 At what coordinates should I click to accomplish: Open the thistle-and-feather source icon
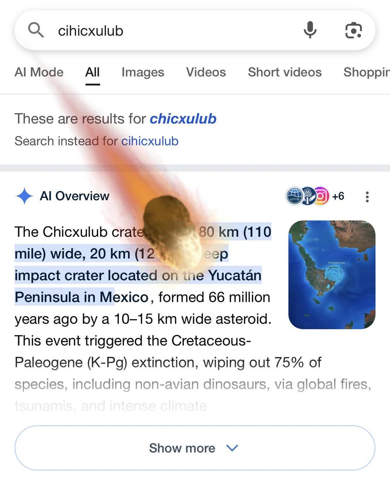pyautogui.click(x=308, y=196)
